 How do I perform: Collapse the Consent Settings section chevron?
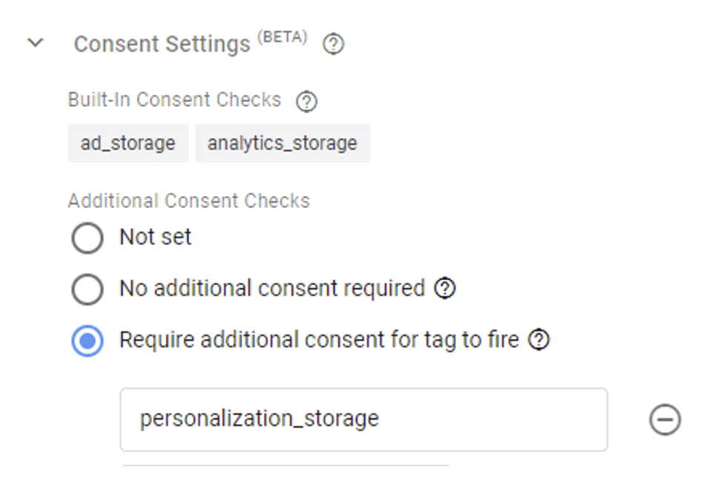[35, 43]
